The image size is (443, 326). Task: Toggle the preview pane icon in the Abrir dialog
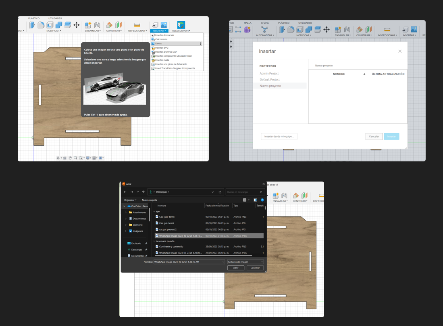click(255, 200)
